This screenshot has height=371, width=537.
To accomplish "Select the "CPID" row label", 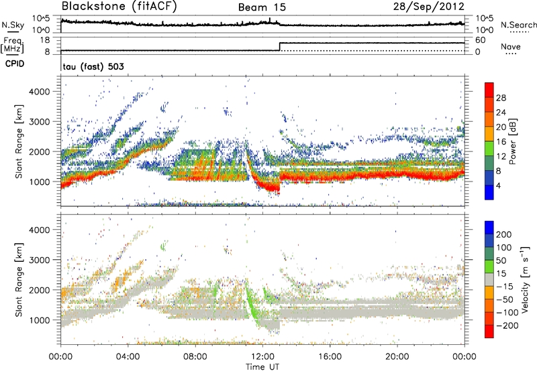I will 14,64.
